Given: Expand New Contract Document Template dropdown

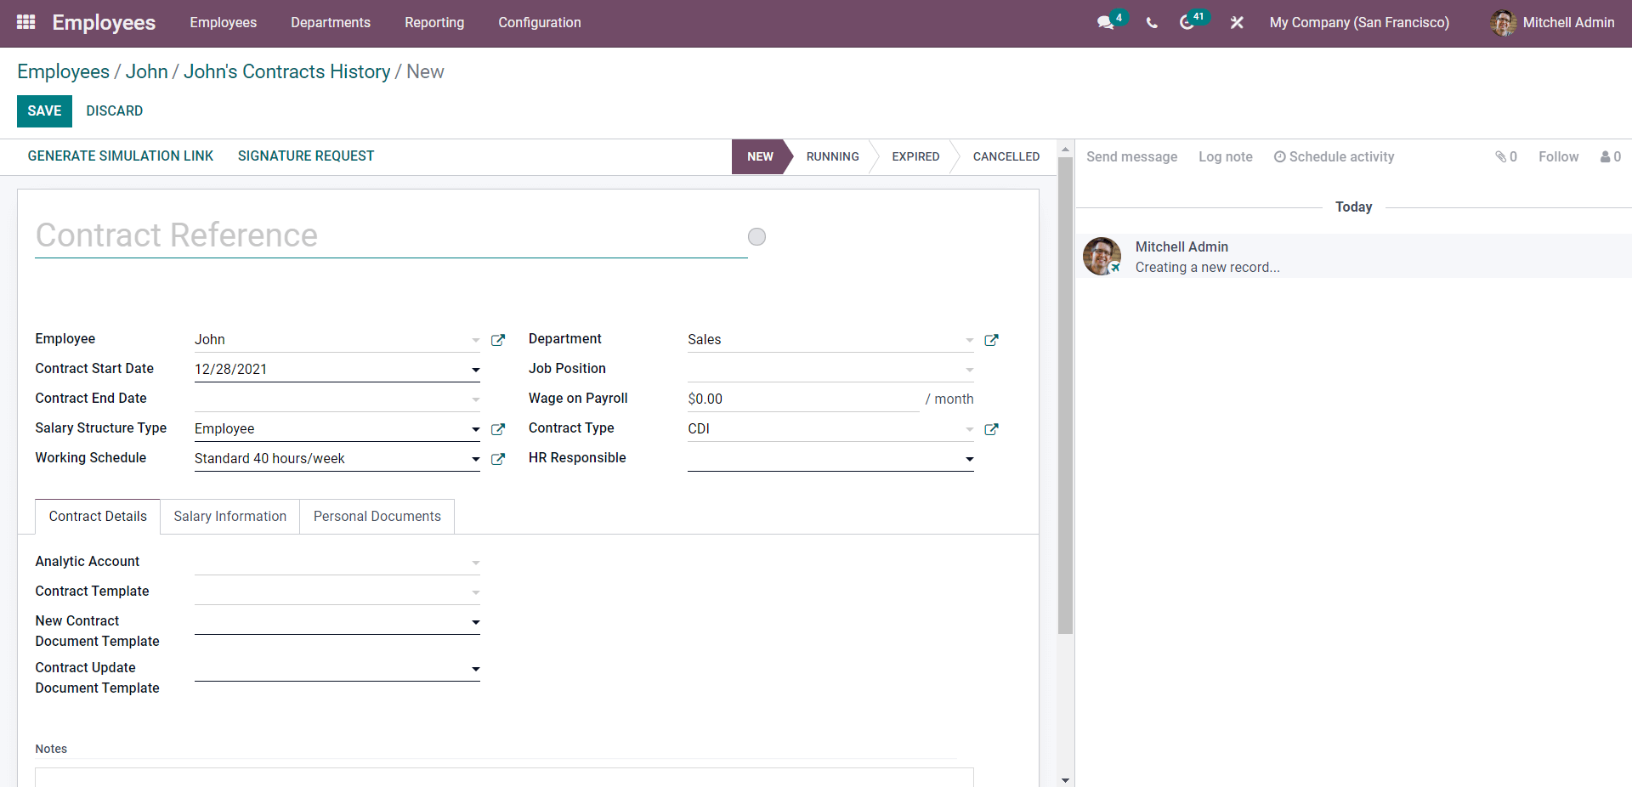Looking at the screenshot, I should pos(476,622).
